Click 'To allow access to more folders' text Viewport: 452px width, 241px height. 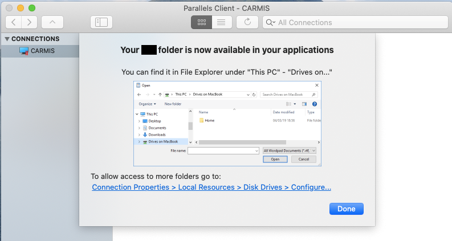[156, 177]
